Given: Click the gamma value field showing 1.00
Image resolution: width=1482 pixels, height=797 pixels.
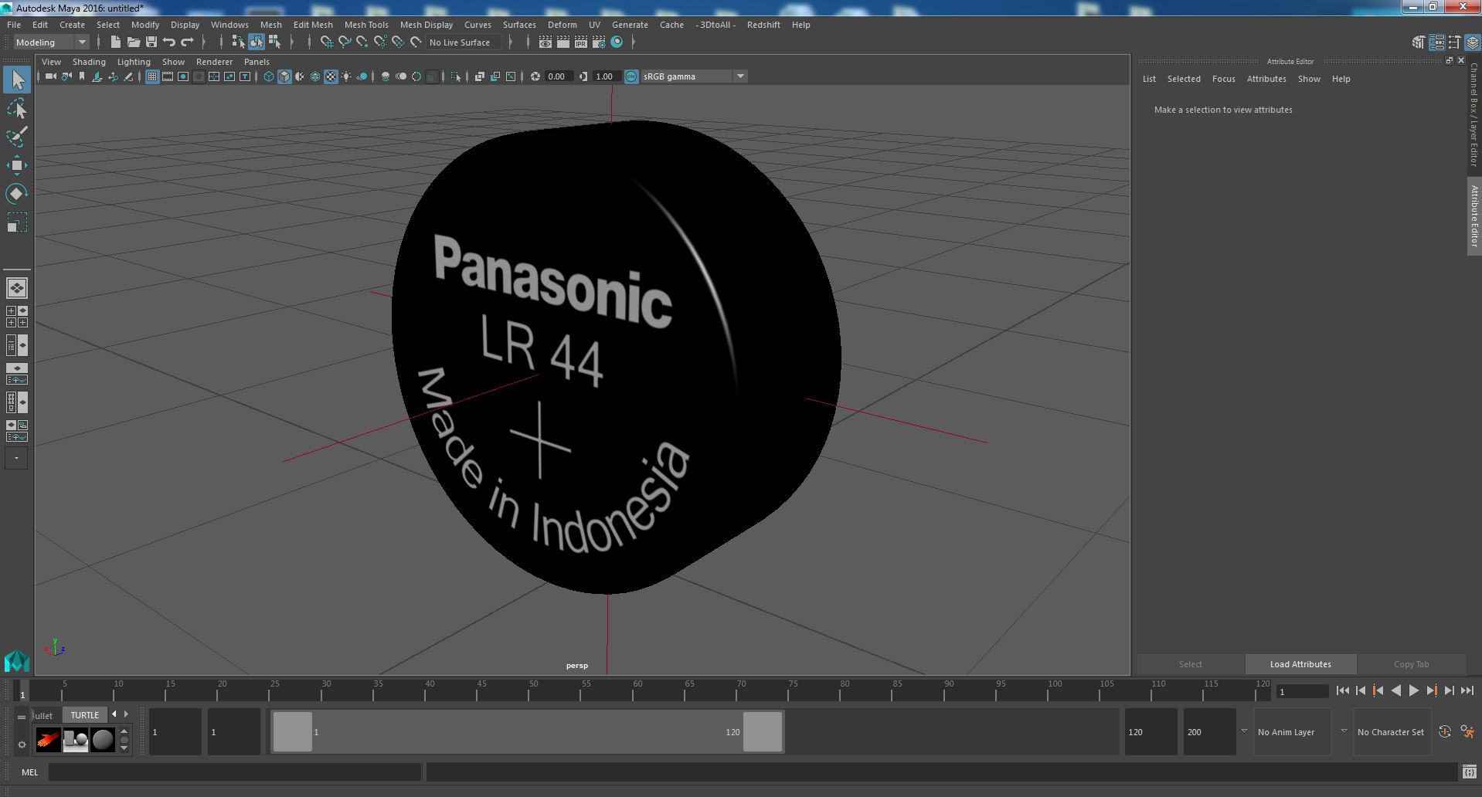Looking at the screenshot, I should (x=605, y=76).
